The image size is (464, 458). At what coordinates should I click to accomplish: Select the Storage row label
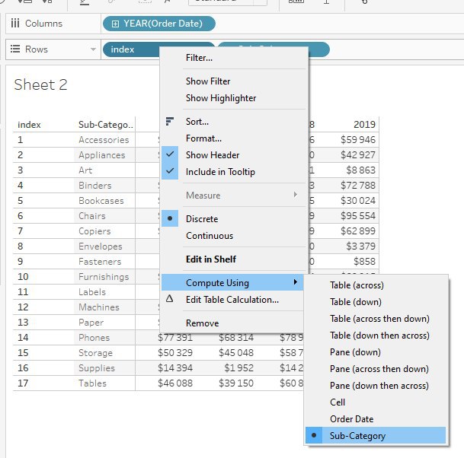[95, 353]
